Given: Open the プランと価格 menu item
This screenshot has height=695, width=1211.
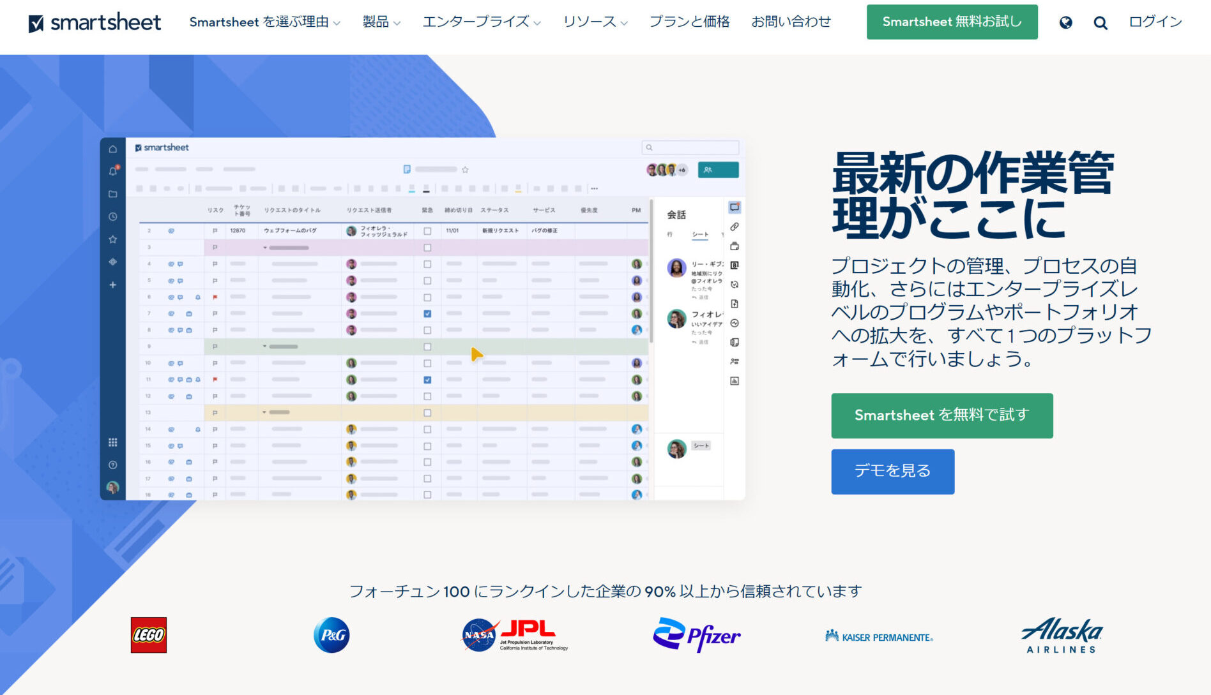Looking at the screenshot, I should click(x=690, y=21).
